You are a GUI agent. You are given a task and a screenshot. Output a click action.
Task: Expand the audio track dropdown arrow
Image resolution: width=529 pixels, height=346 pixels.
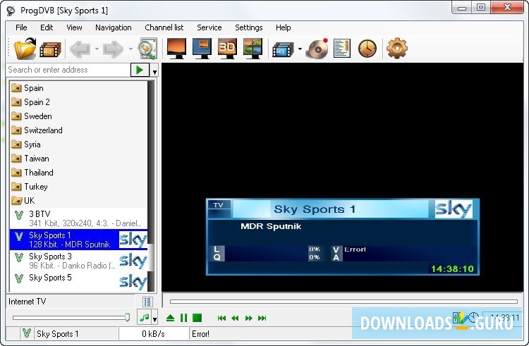[x=154, y=318]
